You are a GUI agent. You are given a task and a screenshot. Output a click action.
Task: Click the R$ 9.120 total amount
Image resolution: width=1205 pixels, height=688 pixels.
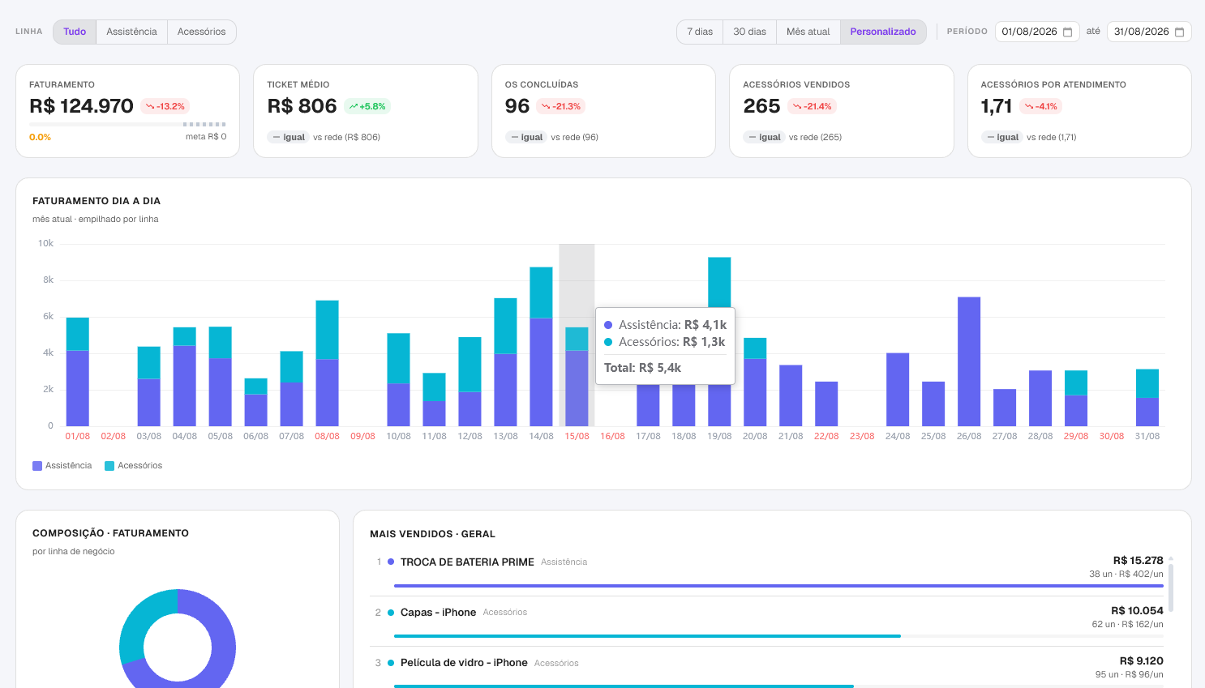pos(1142,661)
